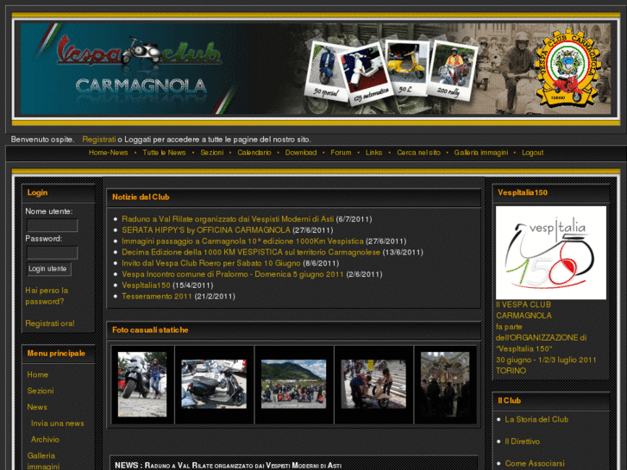The width and height of the screenshot is (627, 470).
Task: Open the 125 automatica polaroid photo
Action: [x=366, y=73]
